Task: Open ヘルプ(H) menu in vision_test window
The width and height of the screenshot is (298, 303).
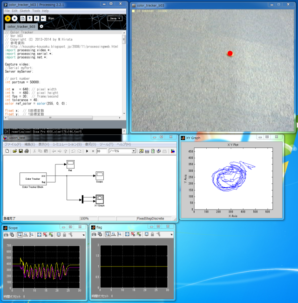Action: 123,144
